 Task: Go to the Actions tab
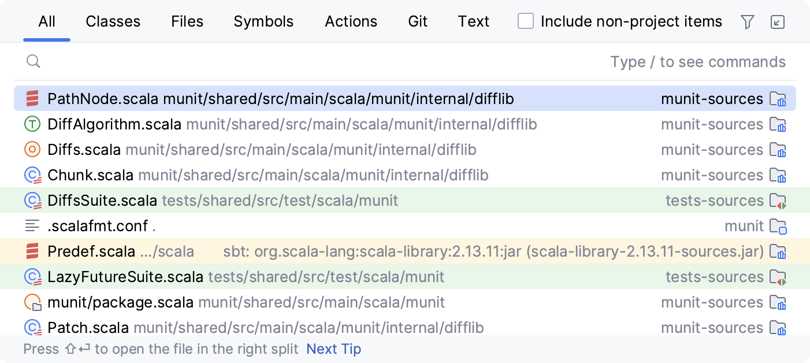351,22
